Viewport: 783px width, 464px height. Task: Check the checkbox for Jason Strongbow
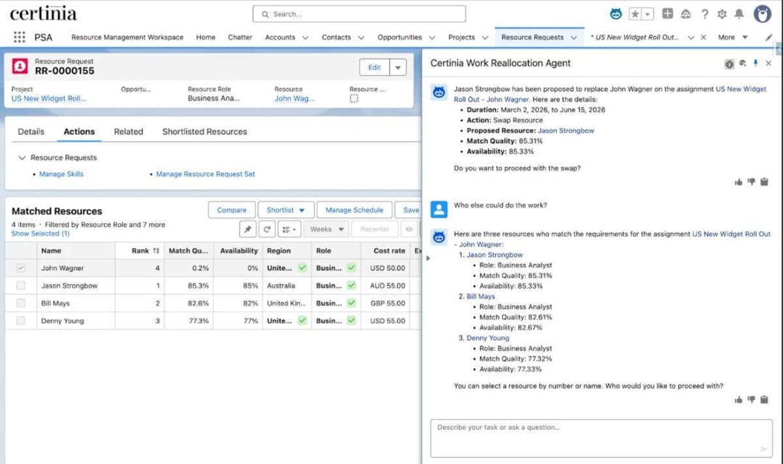pos(20,285)
